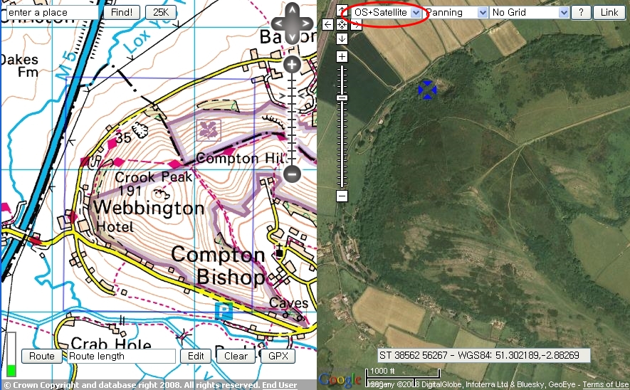This screenshot has width=630, height=390.
Task: Focus the 'enter a place' search field
Action: pos(52,12)
